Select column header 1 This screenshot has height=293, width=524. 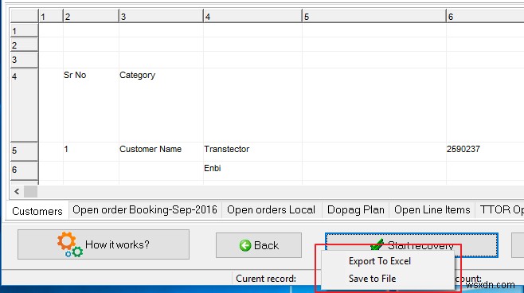pos(51,17)
